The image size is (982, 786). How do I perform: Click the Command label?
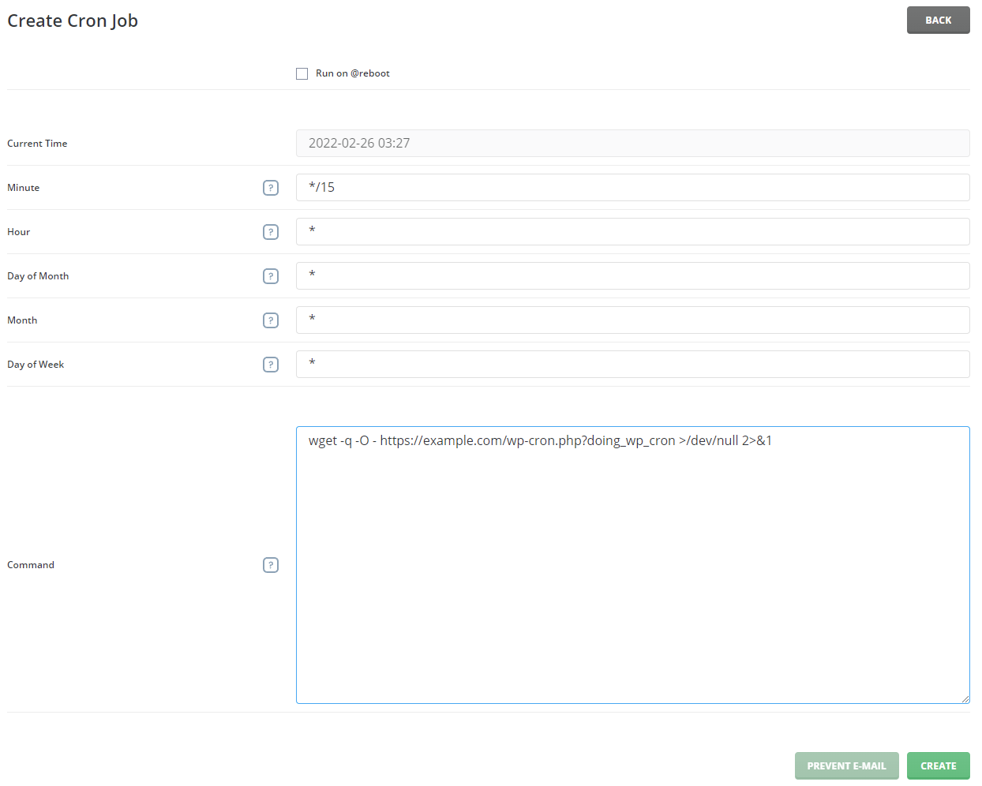[x=31, y=565]
